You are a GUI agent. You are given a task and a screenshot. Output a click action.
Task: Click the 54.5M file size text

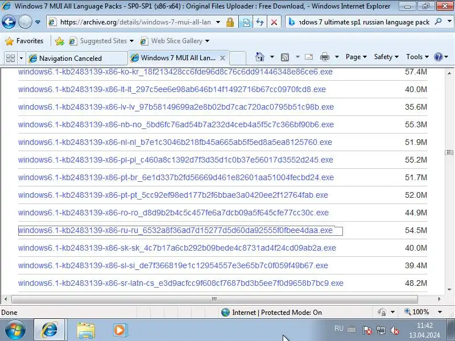[416, 231]
